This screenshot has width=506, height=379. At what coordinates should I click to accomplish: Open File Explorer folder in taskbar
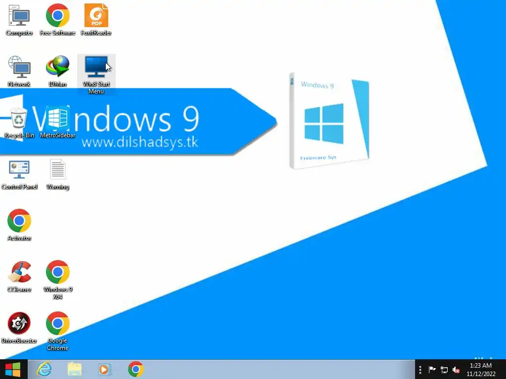(x=75, y=369)
